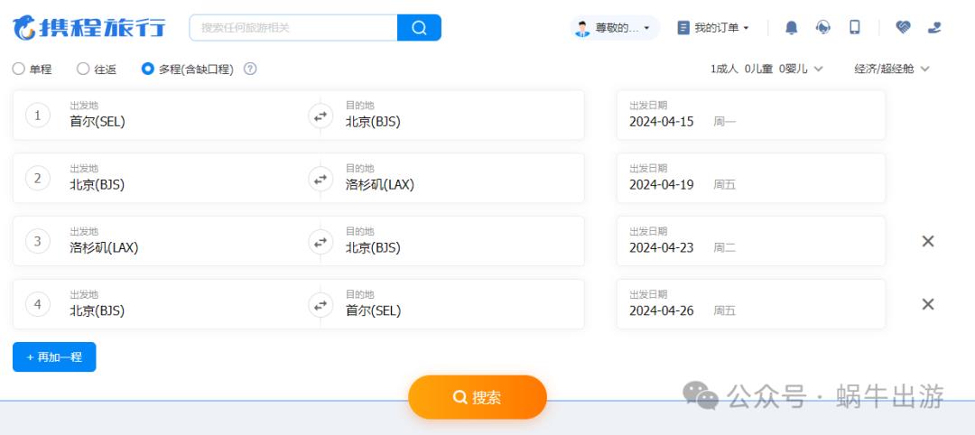Click the blue search magnifier icon

419,28
